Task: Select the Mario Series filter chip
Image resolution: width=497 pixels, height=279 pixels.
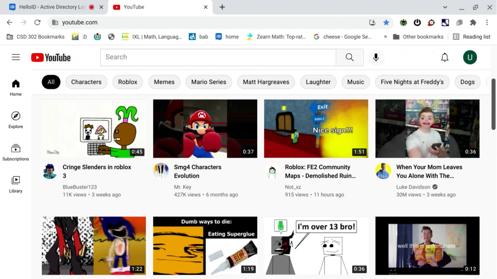Action: tap(208, 82)
